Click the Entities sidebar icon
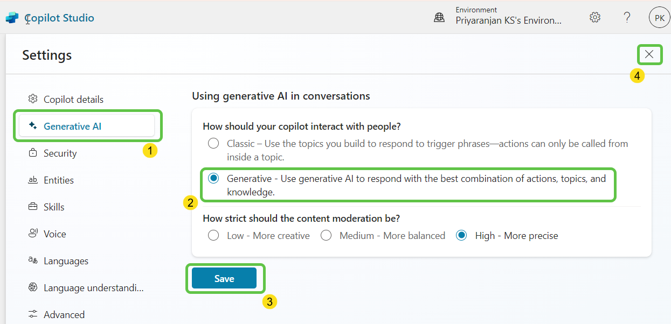 click(32, 180)
